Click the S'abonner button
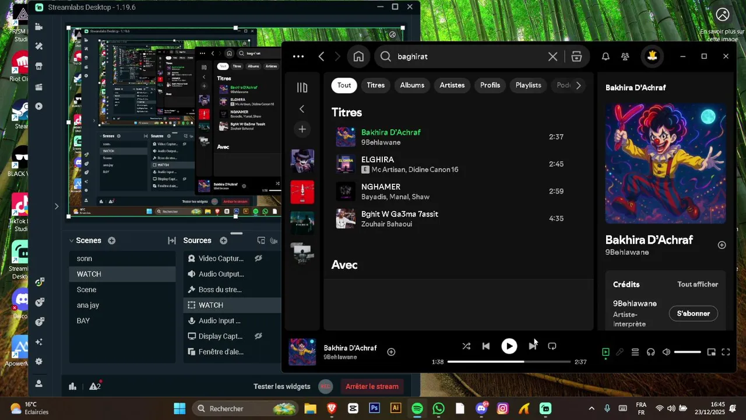746x420 pixels. [694, 313]
